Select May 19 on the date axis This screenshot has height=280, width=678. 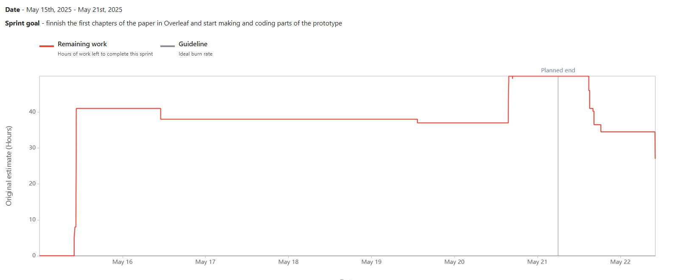tap(371, 262)
